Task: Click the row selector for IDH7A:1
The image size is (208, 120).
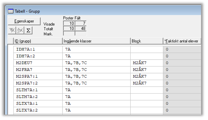Action: [11, 49]
